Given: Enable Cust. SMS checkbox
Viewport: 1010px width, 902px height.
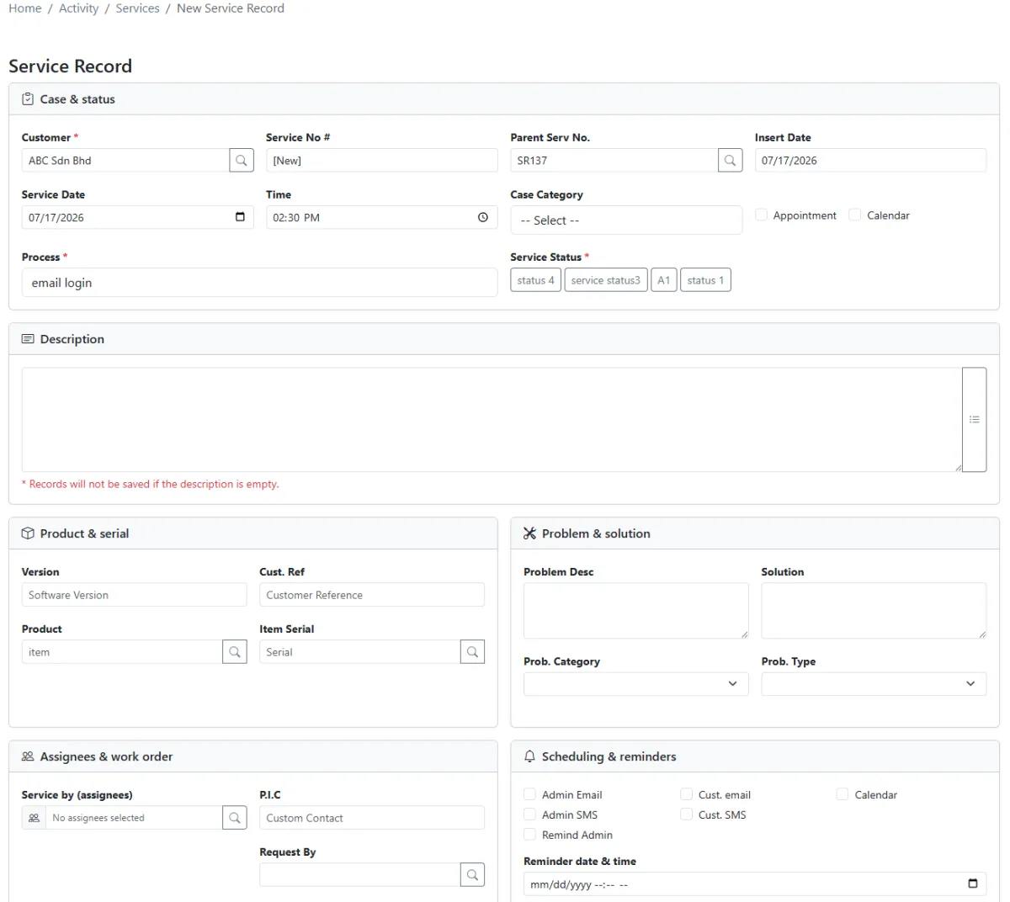Looking at the screenshot, I should (x=687, y=814).
